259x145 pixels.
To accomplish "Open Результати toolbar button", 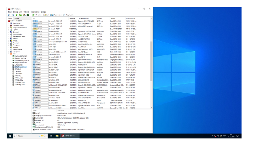I will click(68, 15).
